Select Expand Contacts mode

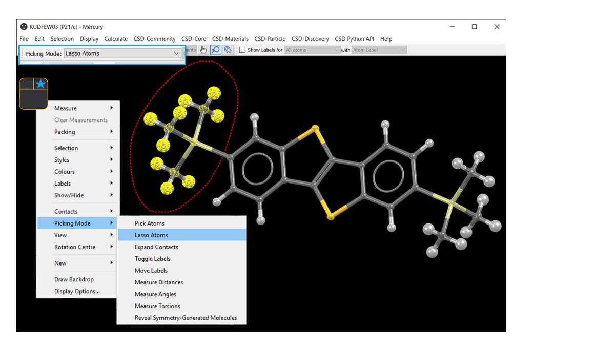[182, 247]
